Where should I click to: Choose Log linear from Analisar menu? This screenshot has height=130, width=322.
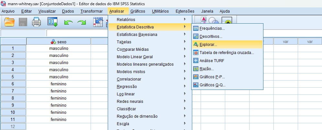click(x=150, y=94)
